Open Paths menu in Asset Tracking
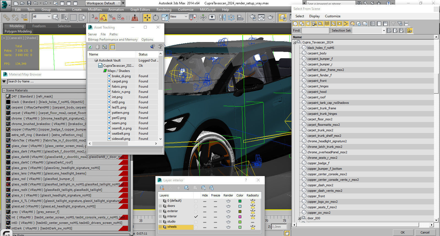Image resolution: width=440 pixels, height=236 pixels. coord(113,34)
